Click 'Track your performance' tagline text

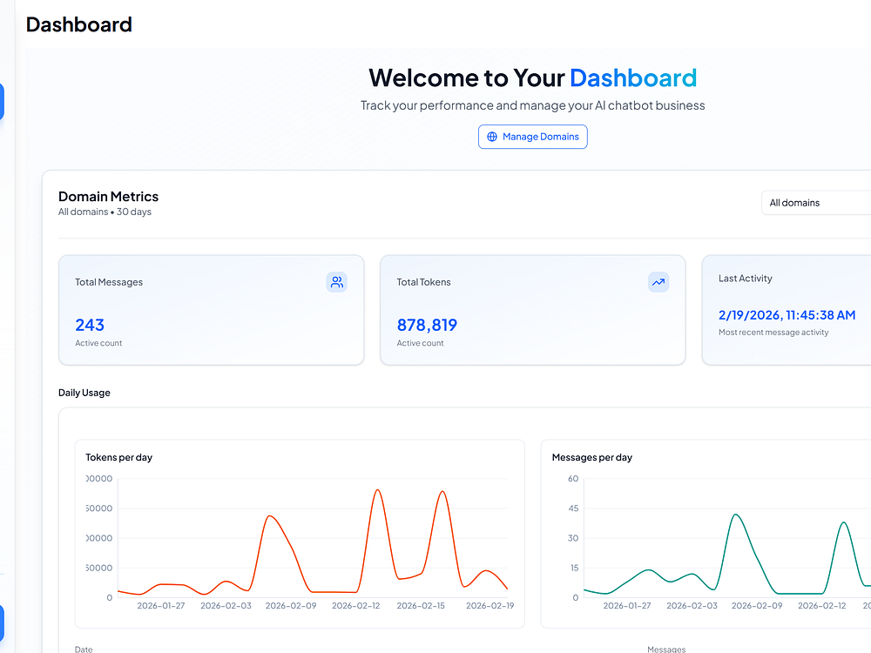coord(533,105)
